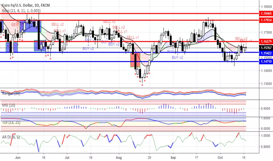Viewport: 273px width, 161px height.
Task: Click the 20 date tick after Aug
Action: pos(149,157)
